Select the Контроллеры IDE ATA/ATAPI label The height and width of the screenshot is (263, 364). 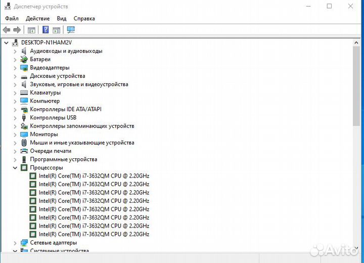(66, 109)
